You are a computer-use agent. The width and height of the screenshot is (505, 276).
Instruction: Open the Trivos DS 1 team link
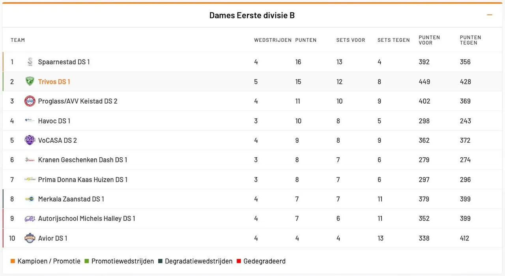click(54, 82)
